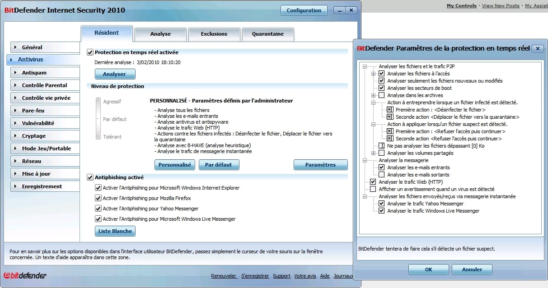
Task: Click the BitDefender logo at bottom left
Action: [x=25, y=275]
